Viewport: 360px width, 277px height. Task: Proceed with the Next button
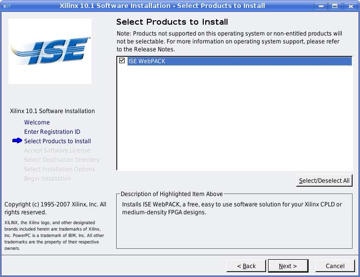click(x=288, y=266)
